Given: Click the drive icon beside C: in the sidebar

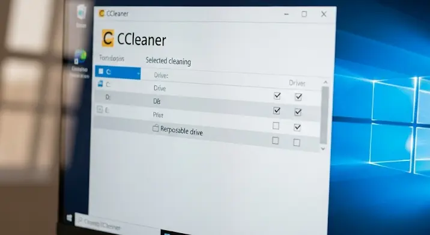Looking at the screenshot, I should click(x=100, y=84).
